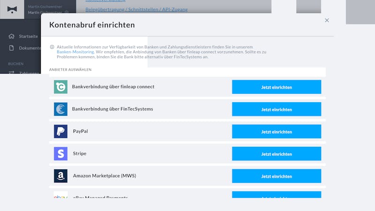Viewport: 375px width, 211px height.
Task: Click the FinTecSystems logo icon
Action: [60, 109]
